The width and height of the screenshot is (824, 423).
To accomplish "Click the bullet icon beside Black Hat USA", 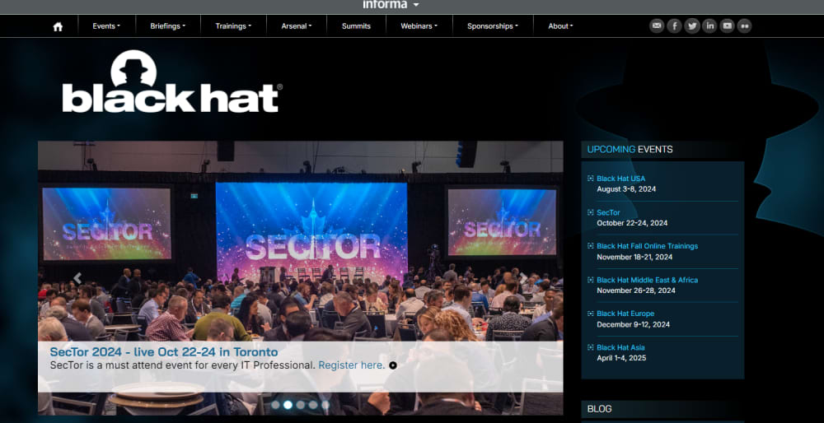I will point(591,179).
